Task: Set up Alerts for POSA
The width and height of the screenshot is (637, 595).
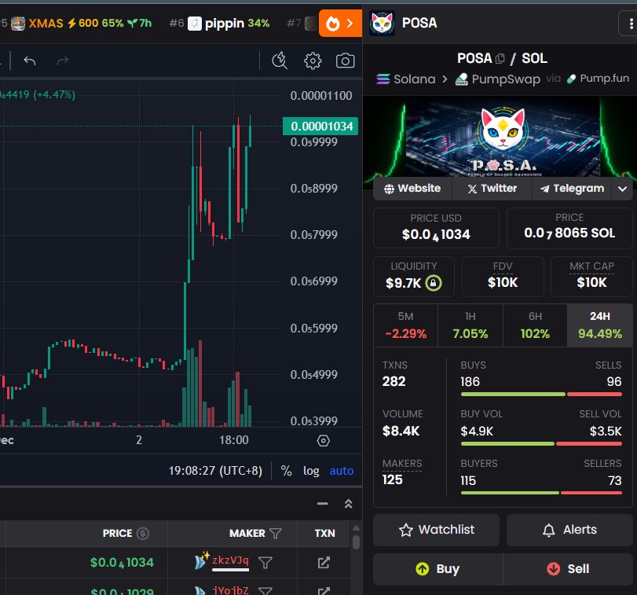Action: pyautogui.click(x=569, y=530)
